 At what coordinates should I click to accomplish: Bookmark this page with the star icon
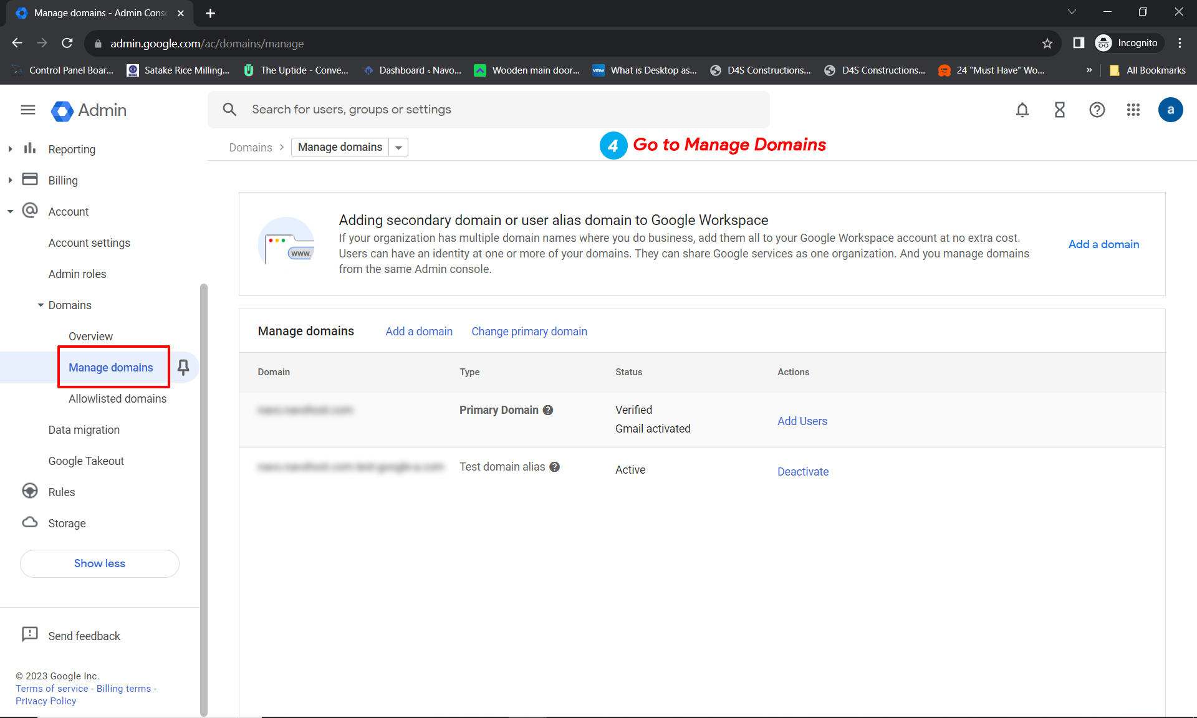[1047, 43]
